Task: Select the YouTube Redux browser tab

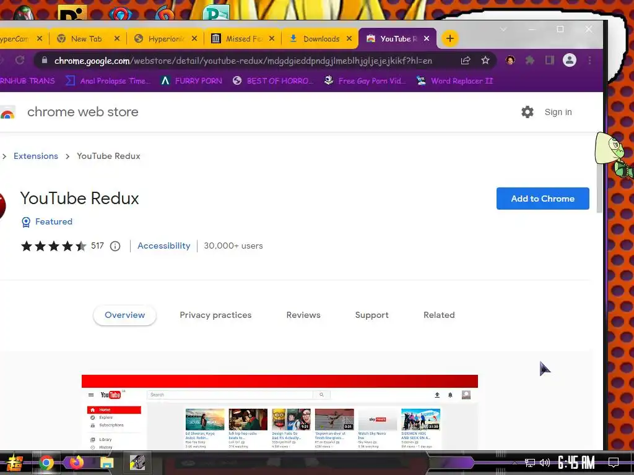Action: pos(397,38)
